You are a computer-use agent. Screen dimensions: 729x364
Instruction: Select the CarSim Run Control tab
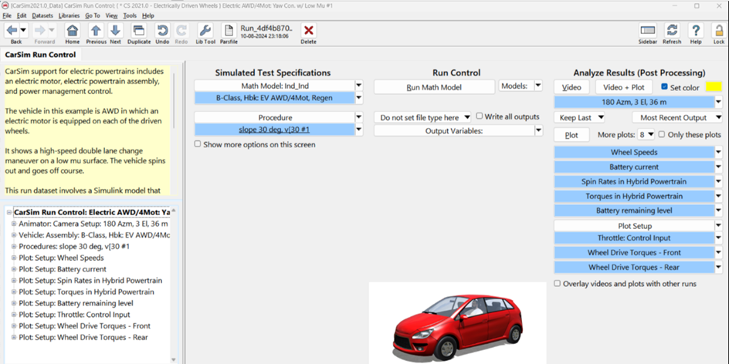tap(40, 55)
